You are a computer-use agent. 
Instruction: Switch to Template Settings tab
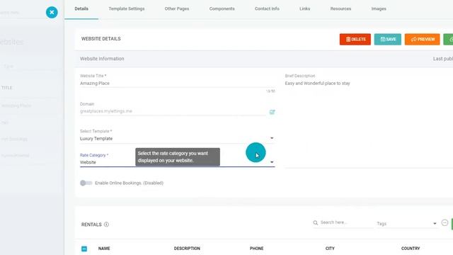click(127, 9)
